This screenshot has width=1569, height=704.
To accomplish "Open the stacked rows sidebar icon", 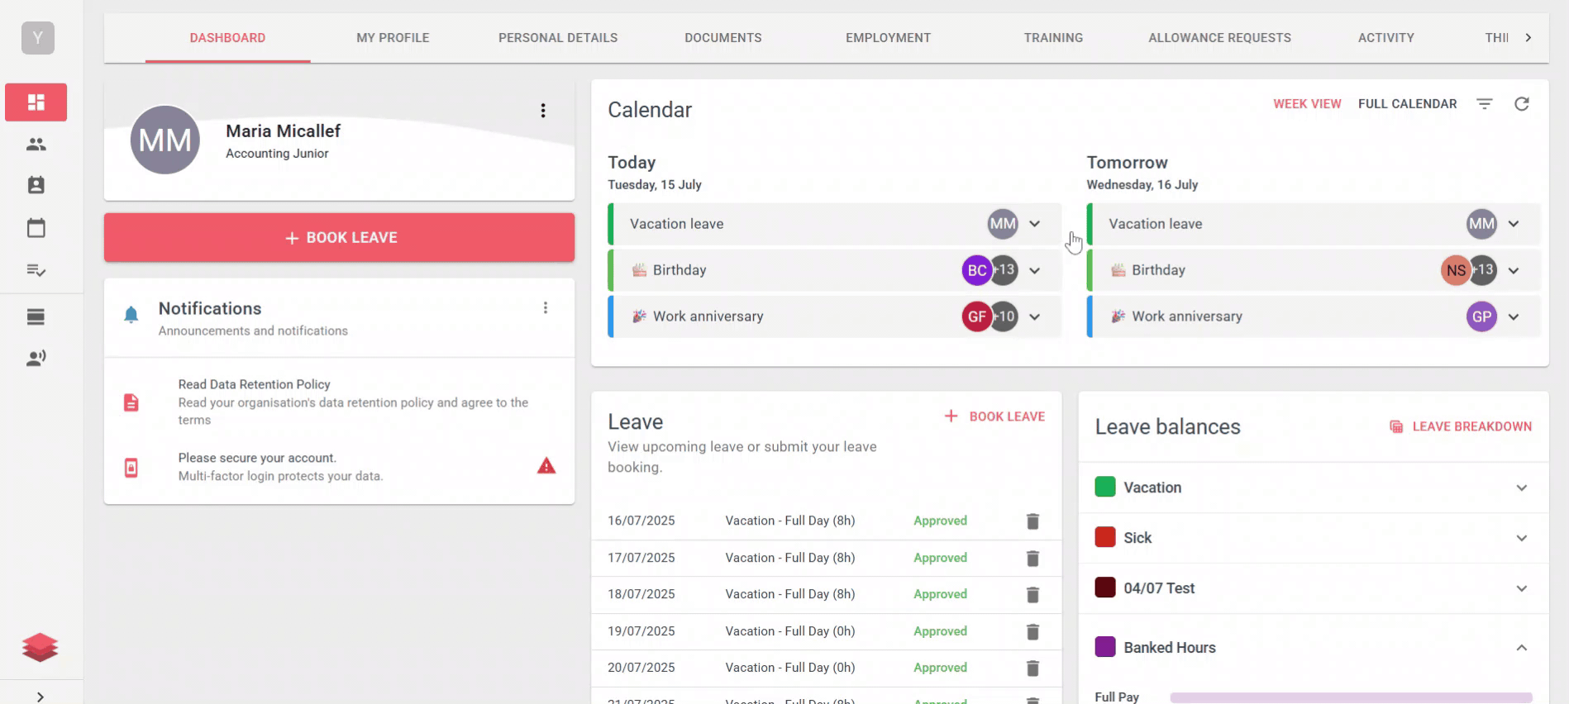I will click(36, 316).
